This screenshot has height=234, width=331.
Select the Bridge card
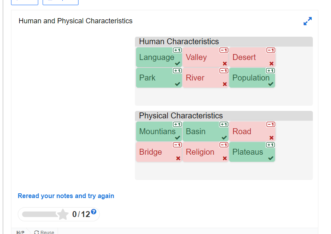click(159, 152)
